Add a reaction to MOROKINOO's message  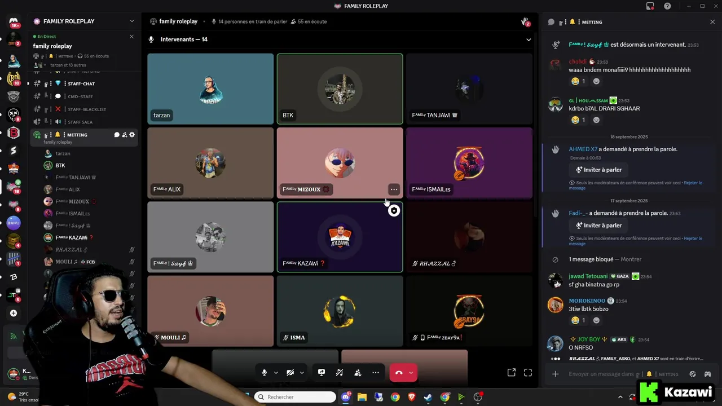coord(596,320)
